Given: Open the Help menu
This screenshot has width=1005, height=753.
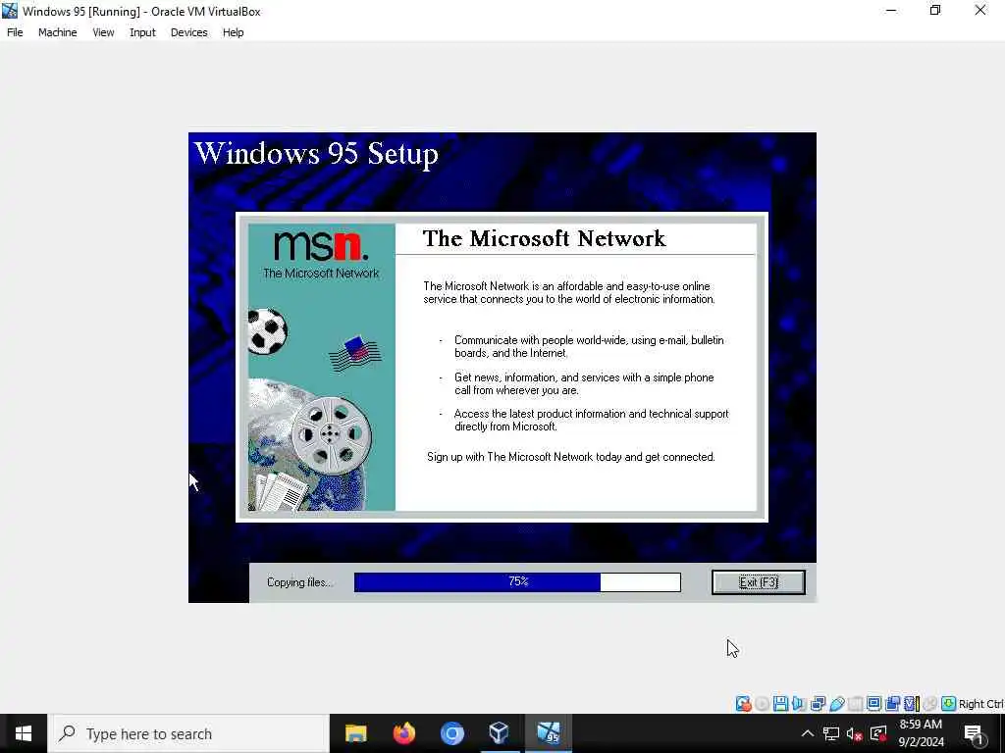Looking at the screenshot, I should (234, 32).
